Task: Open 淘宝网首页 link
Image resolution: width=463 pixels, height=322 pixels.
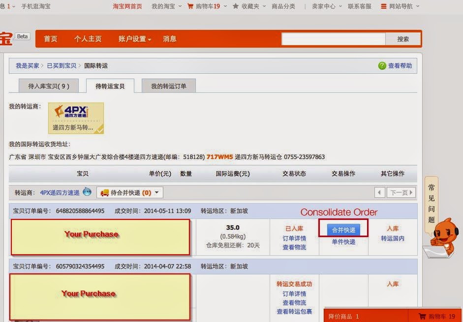Action: pyautogui.click(x=127, y=6)
